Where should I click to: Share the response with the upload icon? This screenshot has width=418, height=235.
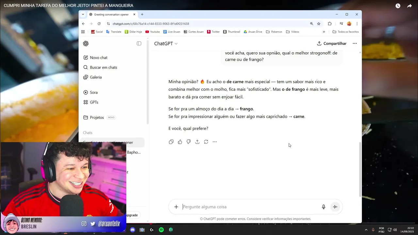point(197,142)
